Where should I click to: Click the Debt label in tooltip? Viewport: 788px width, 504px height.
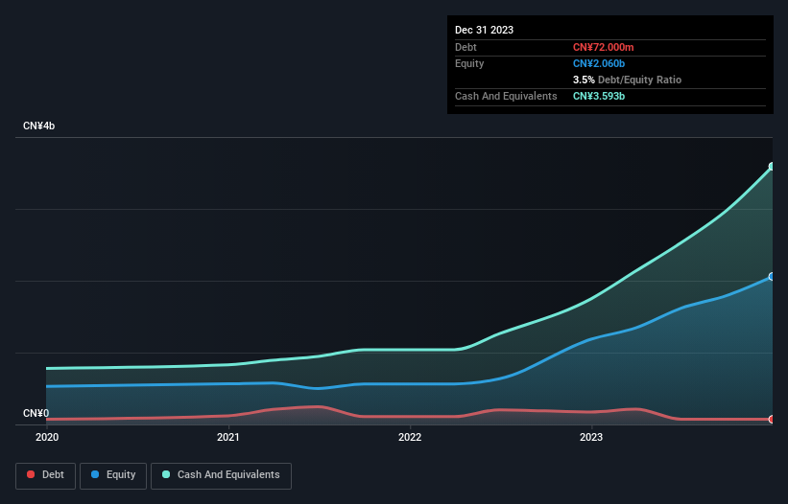466,47
